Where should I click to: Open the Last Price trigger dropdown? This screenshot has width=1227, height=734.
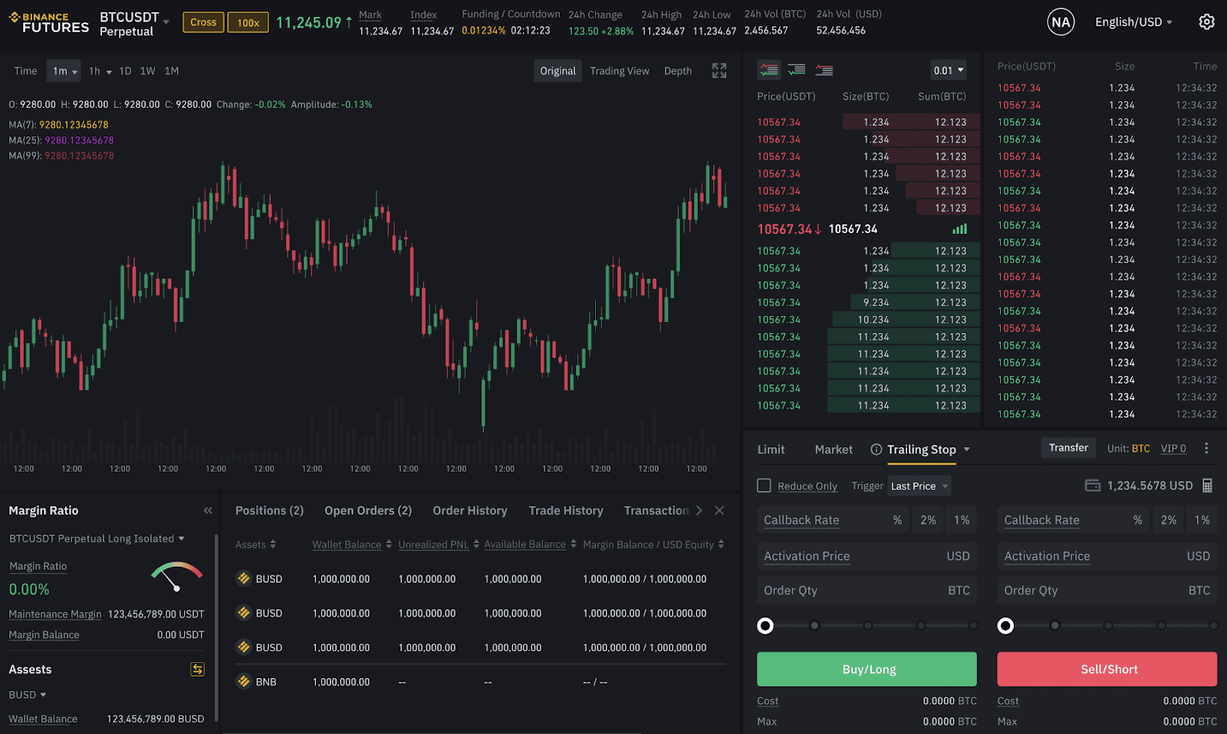919,485
